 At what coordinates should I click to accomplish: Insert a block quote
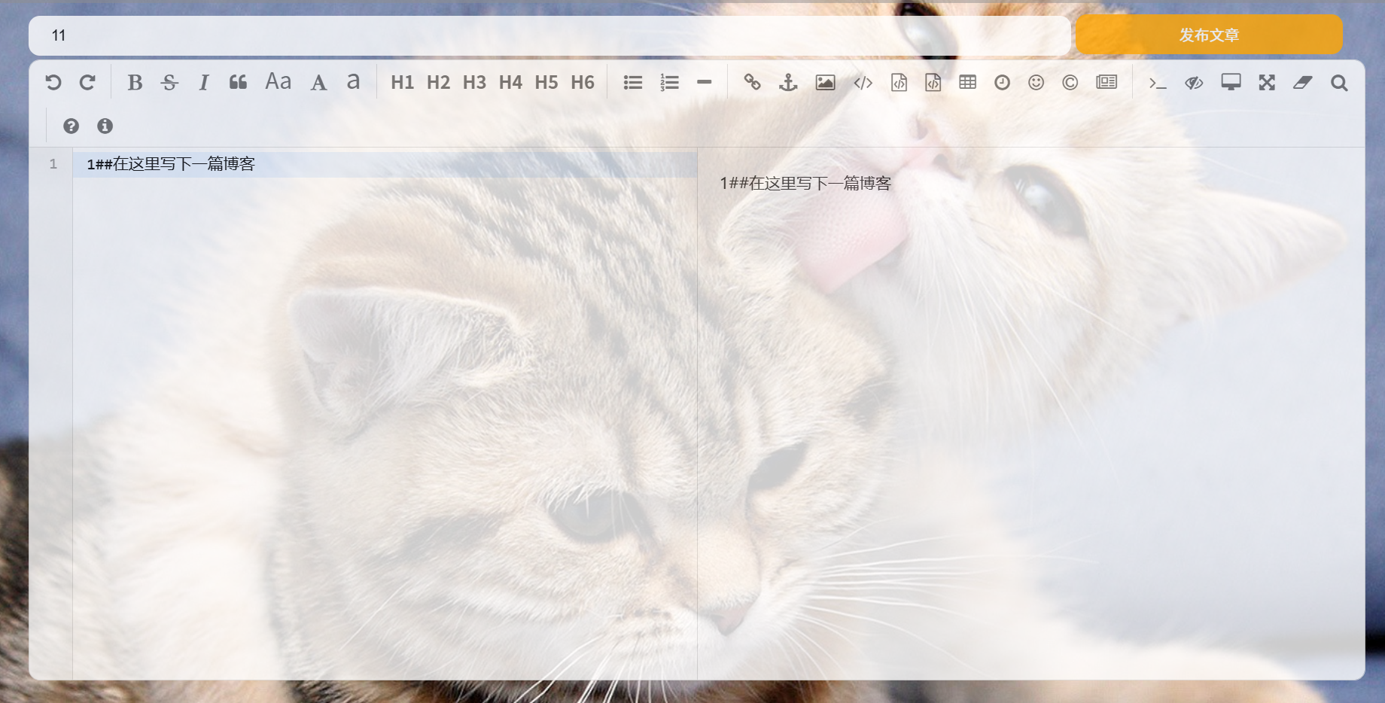(x=238, y=82)
